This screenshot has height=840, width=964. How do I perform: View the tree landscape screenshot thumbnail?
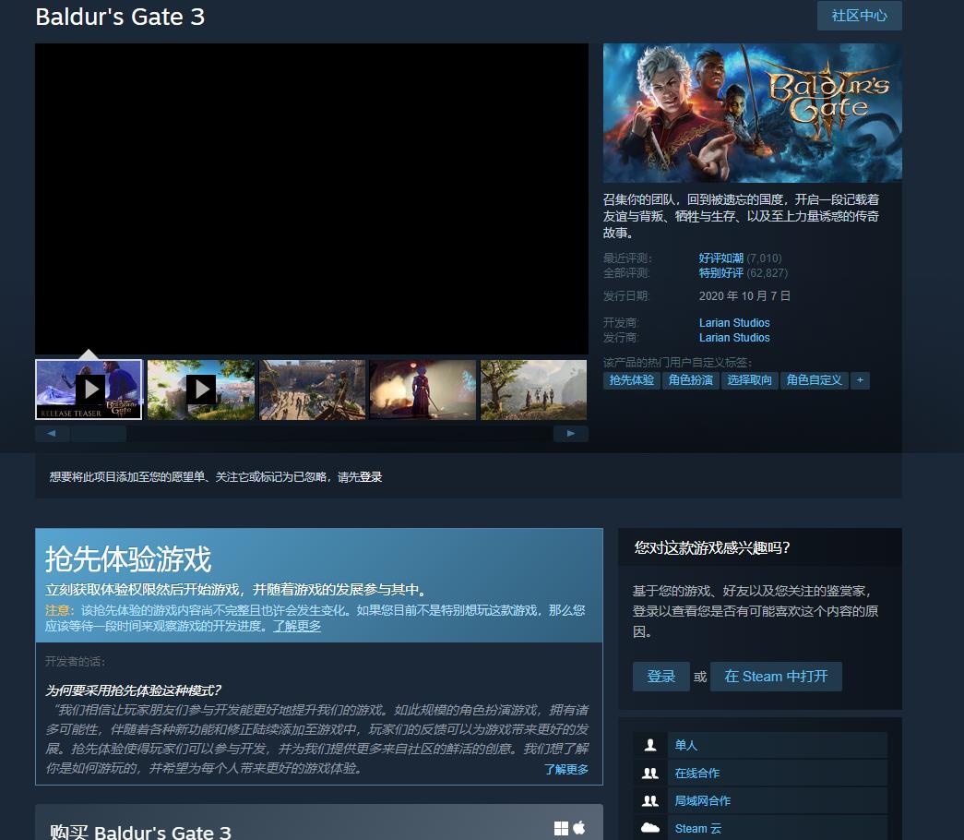tap(533, 390)
